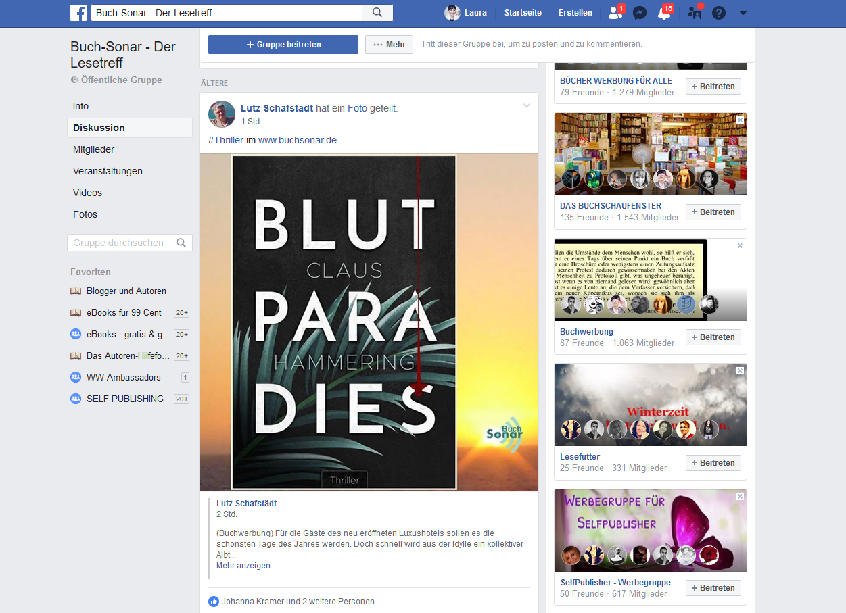Image resolution: width=846 pixels, height=613 pixels.
Task: Open the groups quick-access icon in top bar
Action: click(694, 13)
